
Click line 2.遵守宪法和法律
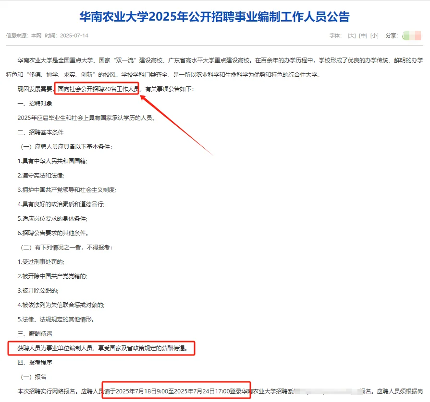[x=40, y=176]
